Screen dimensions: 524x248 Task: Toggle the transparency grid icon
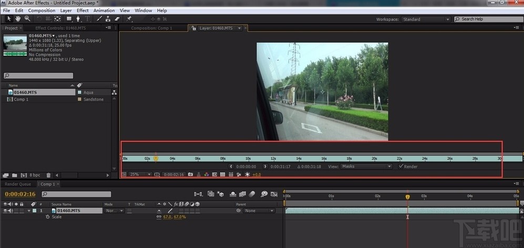click(x=222, y=174)
